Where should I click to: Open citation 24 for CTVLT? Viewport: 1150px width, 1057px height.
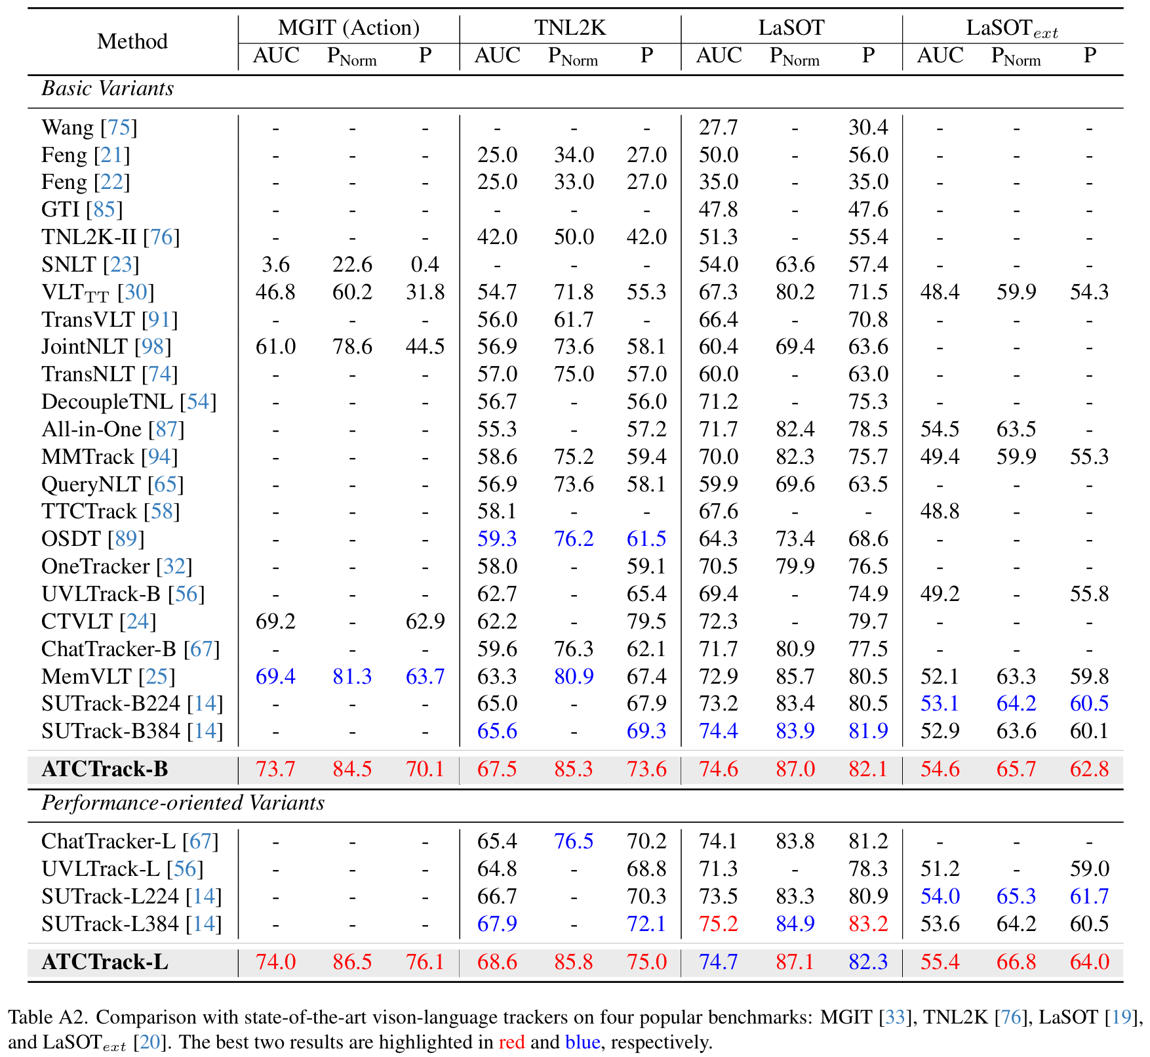point(138,621)
